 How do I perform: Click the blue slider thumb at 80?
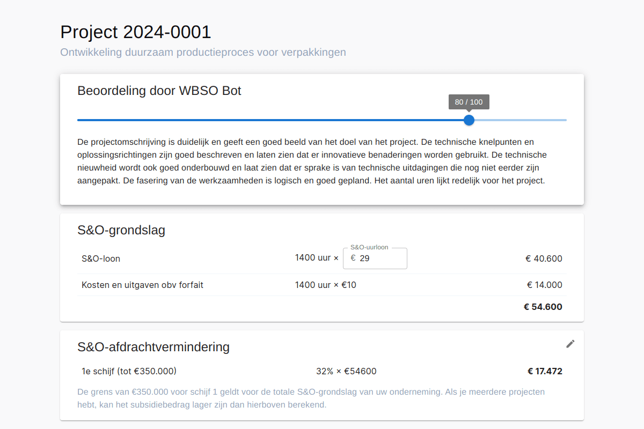click(x=469, y=120)
